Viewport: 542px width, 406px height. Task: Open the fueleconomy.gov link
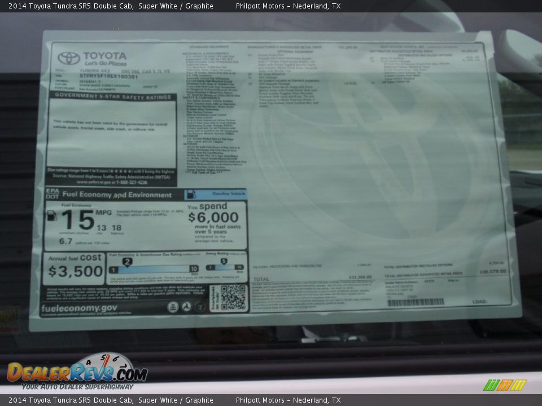point(79,308)
